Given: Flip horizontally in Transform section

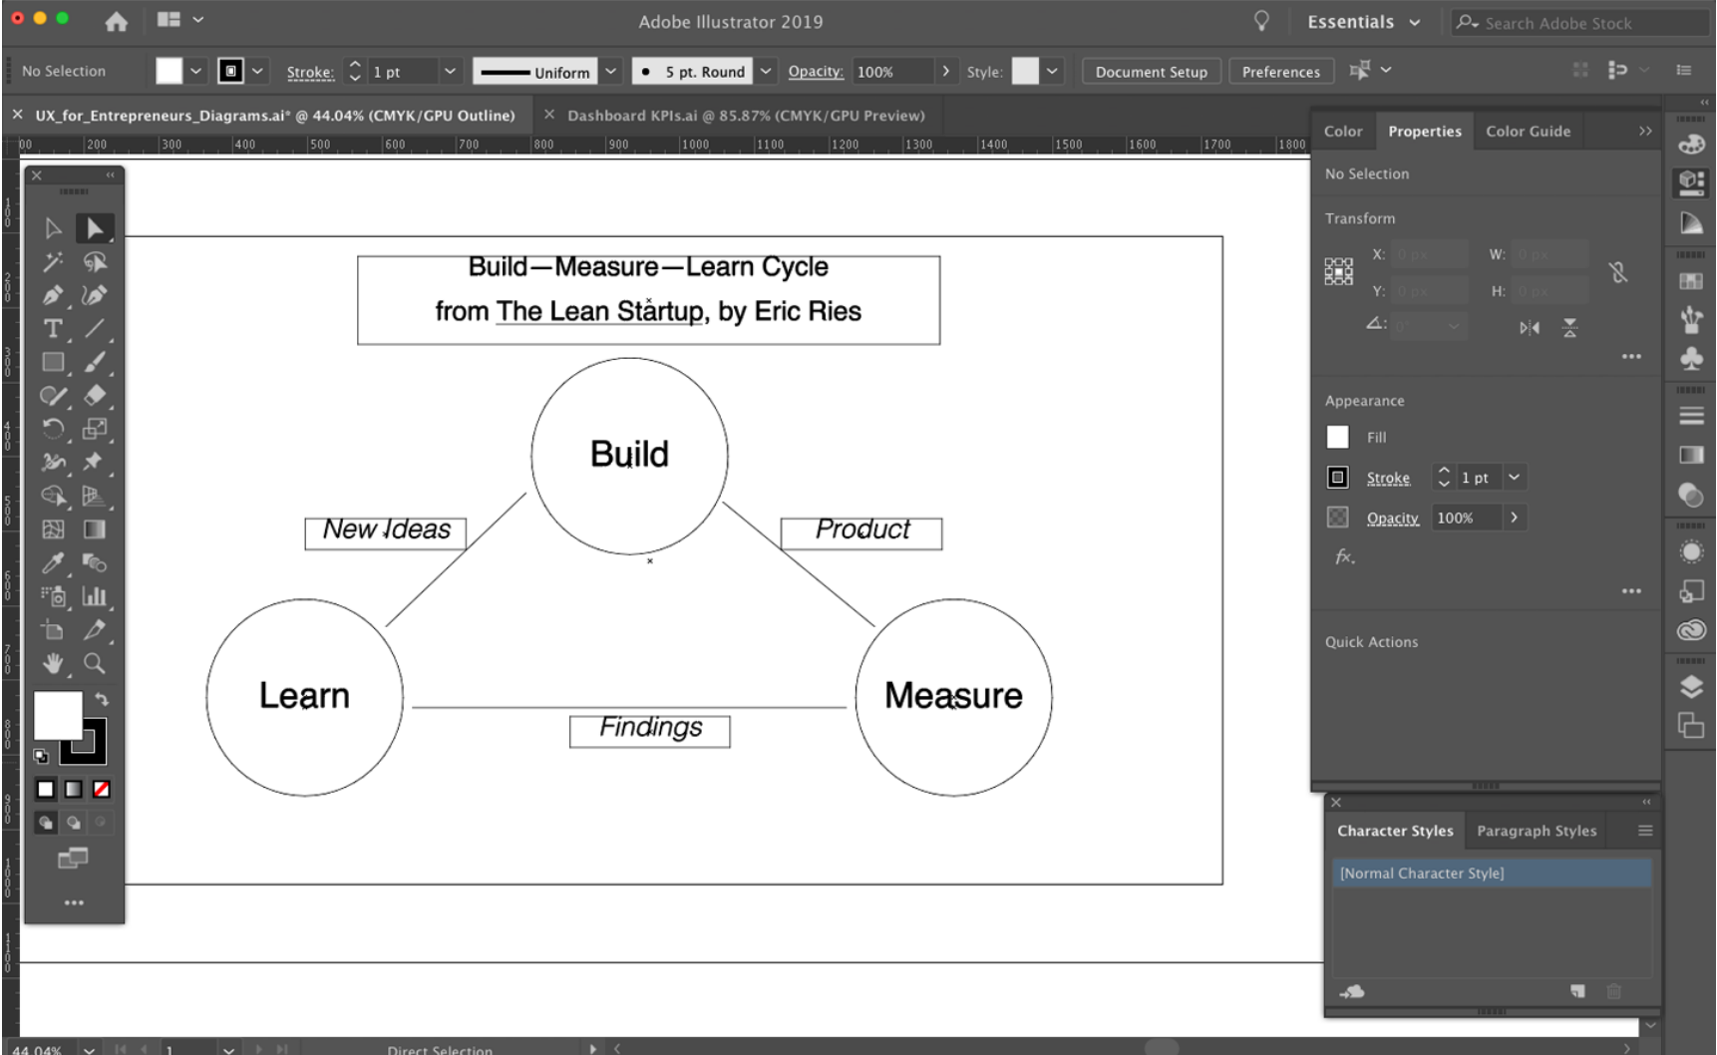Looking at the screenshot, I should 1529,327.
